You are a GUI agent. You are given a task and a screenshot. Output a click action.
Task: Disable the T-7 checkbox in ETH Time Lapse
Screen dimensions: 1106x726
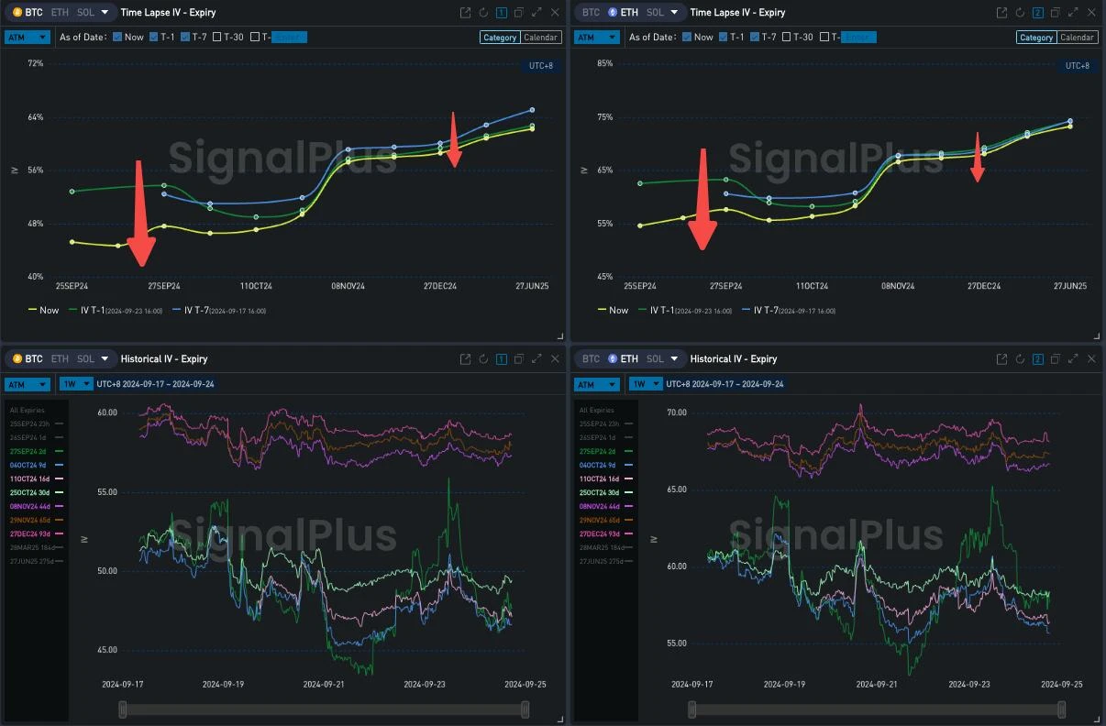755,38
